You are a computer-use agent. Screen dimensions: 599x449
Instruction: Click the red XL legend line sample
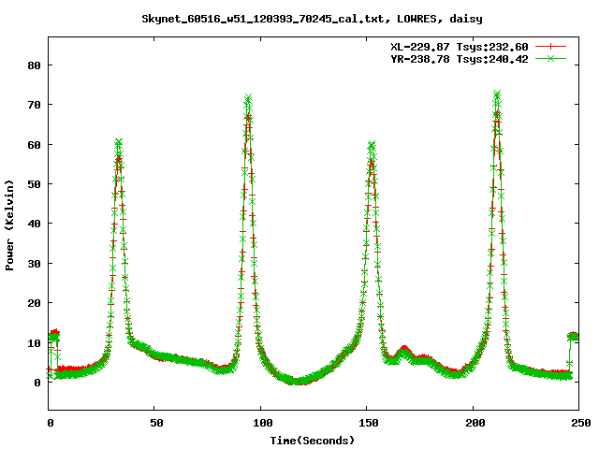click(550, 47)
